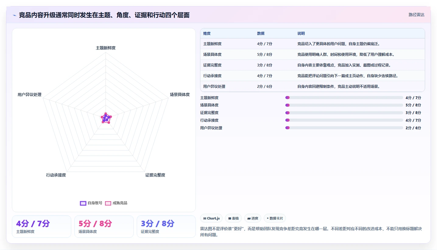Select the 场景具体度 table row cell

click(x=212, y=55)
